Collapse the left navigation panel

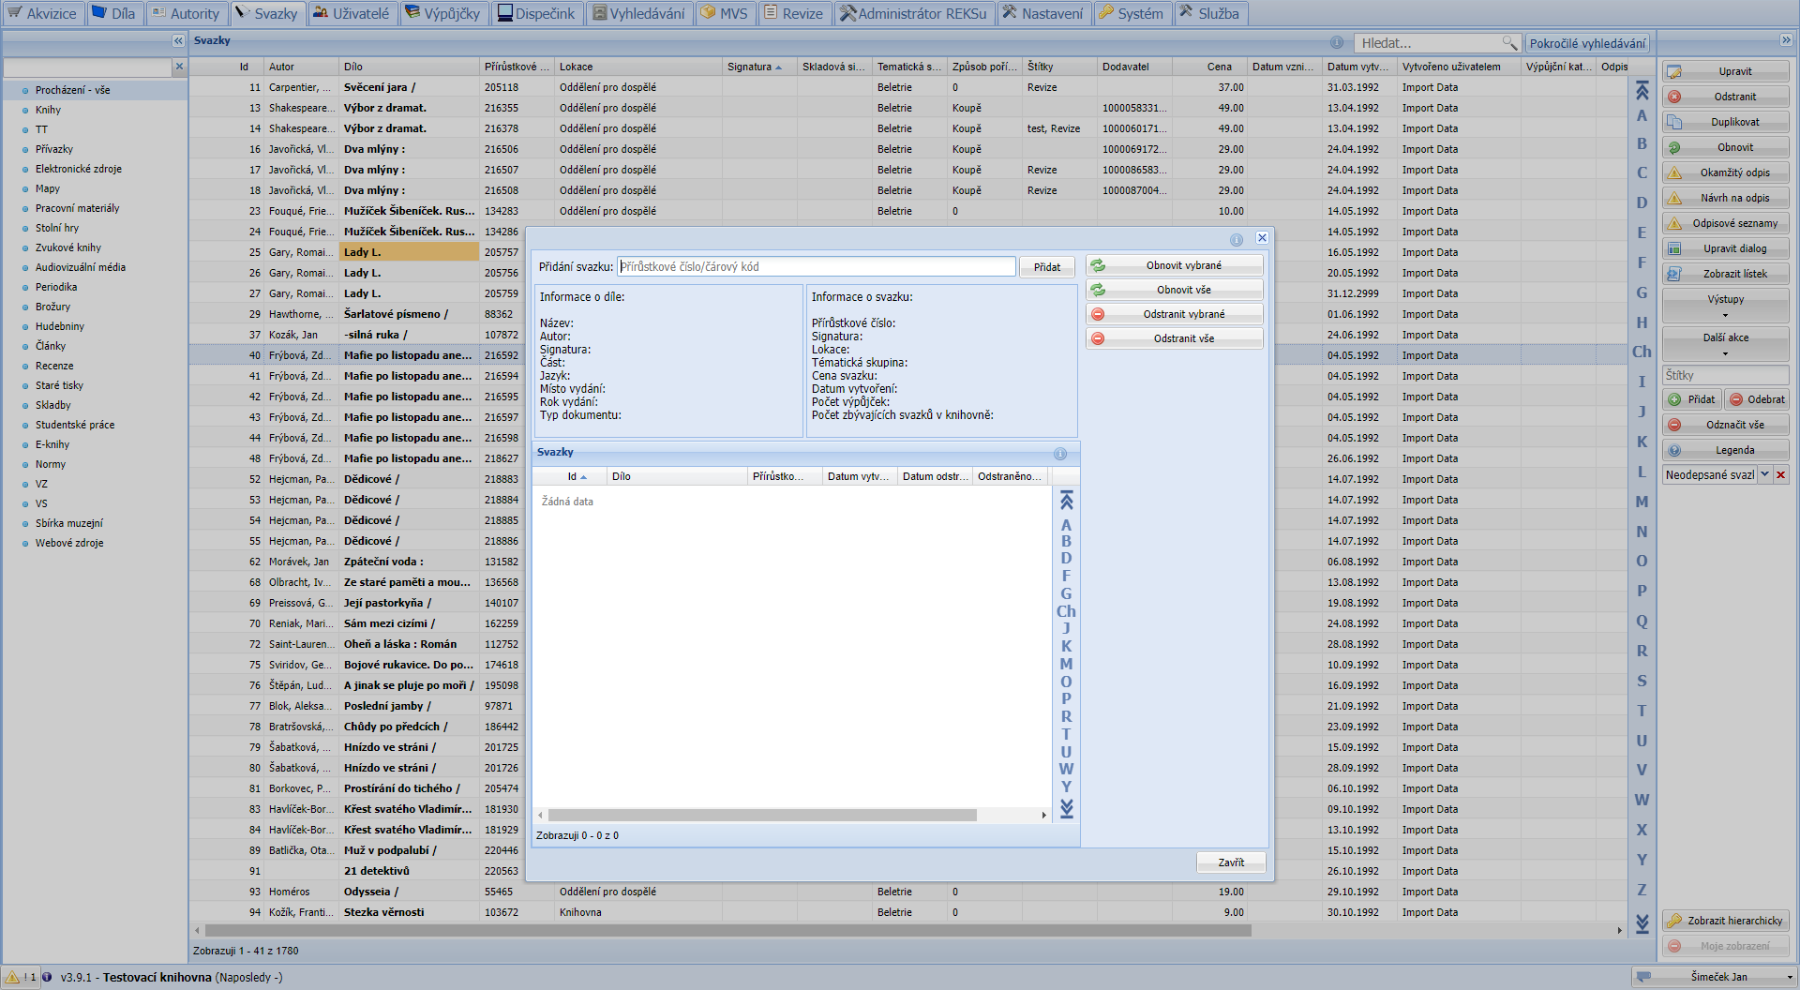(178, 40)
